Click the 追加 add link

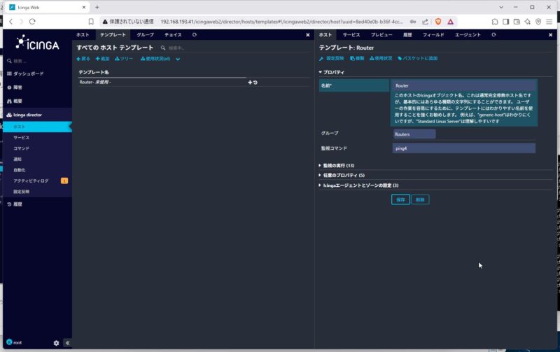pyautogui.click(x=102, y=59)
